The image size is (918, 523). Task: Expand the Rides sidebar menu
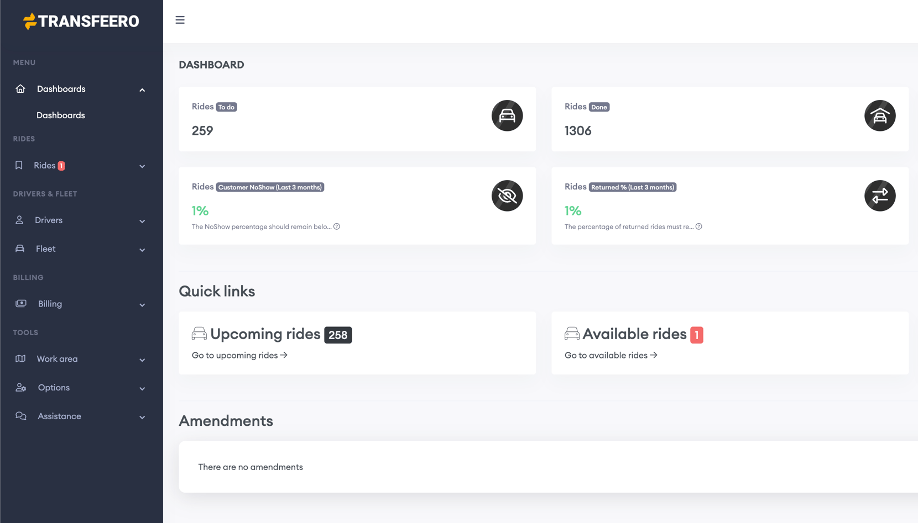[x=143, y=165]
